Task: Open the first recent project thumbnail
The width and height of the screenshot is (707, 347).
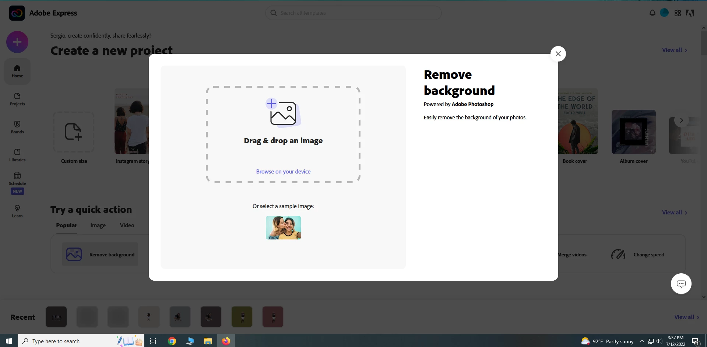Action: [x=56, y=317]
